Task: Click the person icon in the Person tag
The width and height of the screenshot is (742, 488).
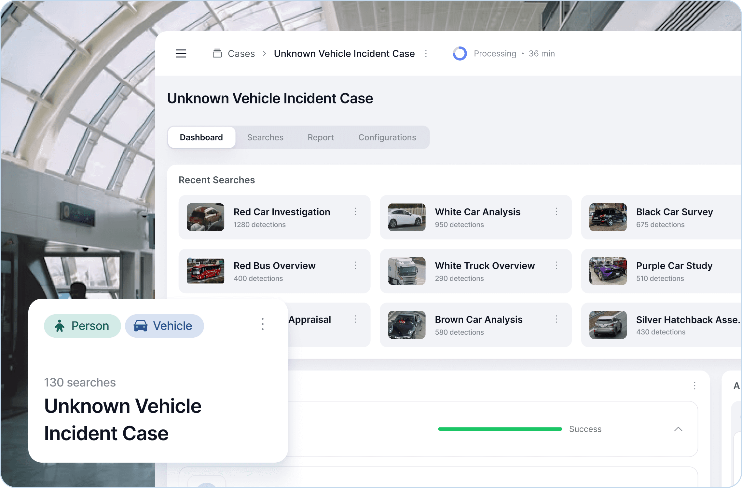Action: tap(60, 326)
